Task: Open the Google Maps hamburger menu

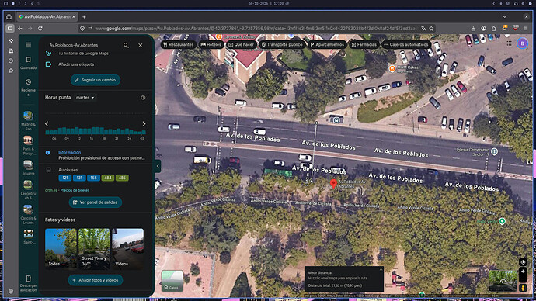Action: 29,44
